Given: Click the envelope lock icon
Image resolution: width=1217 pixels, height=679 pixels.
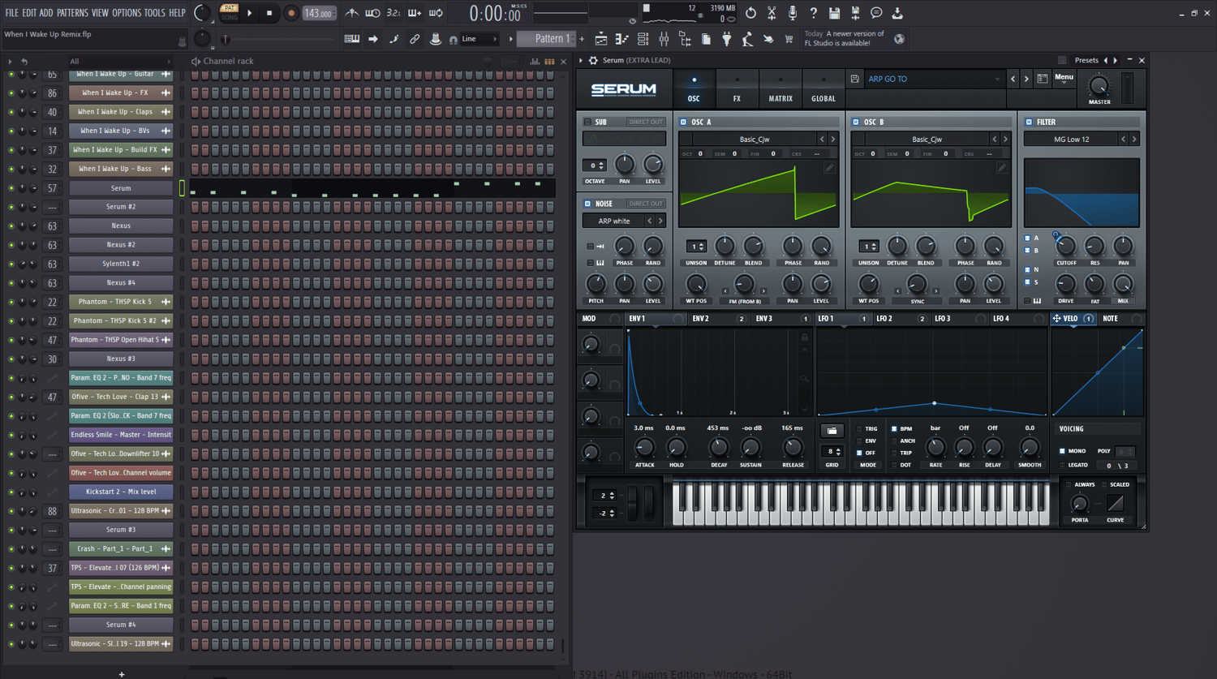Looking at the screenshot, I should [805, 337].
